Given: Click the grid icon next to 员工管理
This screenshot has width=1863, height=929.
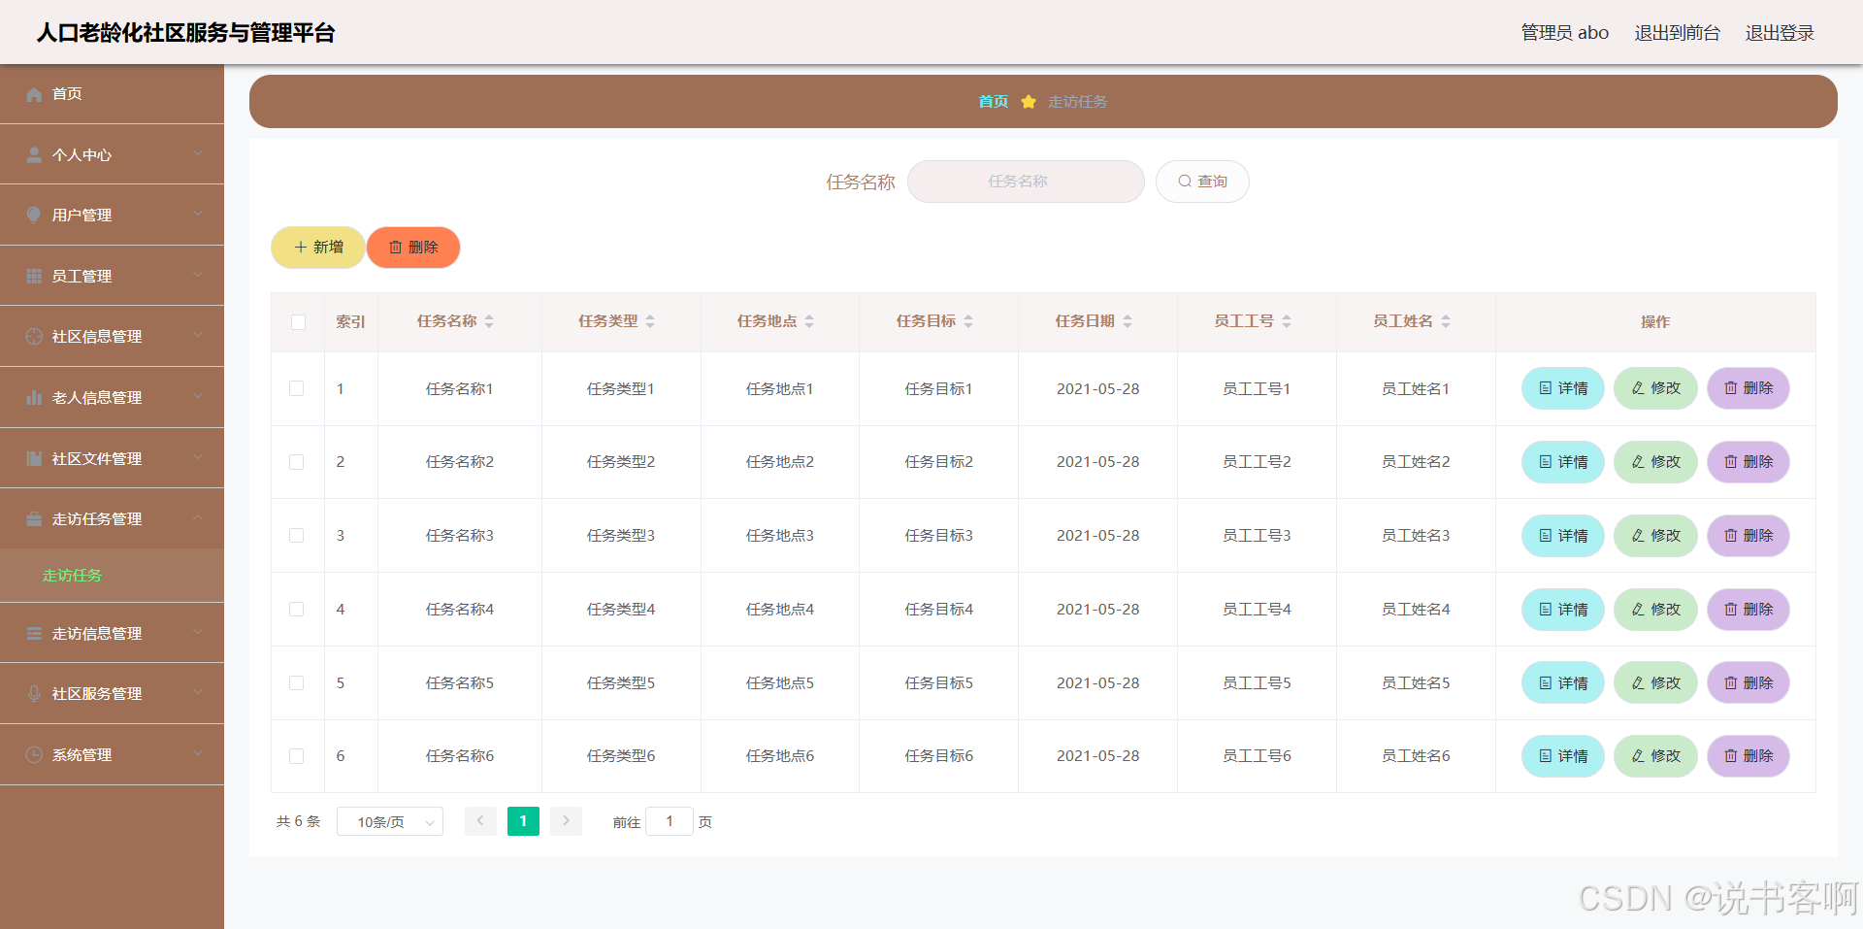Looking at the screenshot, I should [34, 277].
